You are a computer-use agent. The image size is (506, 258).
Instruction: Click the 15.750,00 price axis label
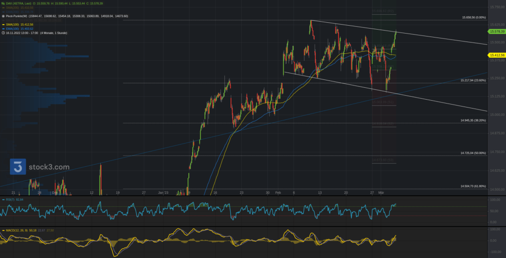pos(497,7)
